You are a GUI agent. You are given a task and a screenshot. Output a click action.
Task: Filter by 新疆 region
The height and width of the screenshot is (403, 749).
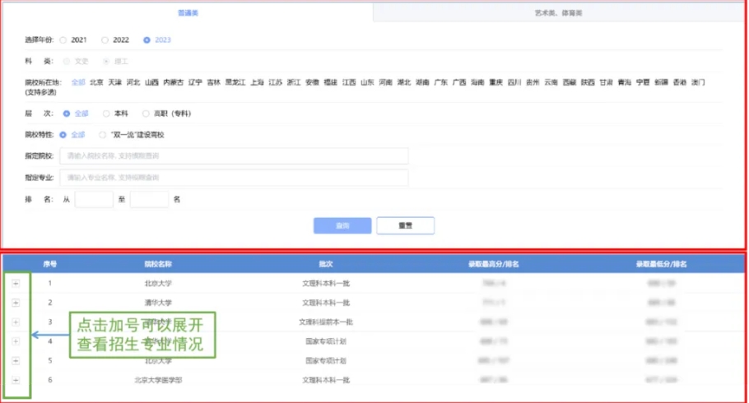point(662,82)
